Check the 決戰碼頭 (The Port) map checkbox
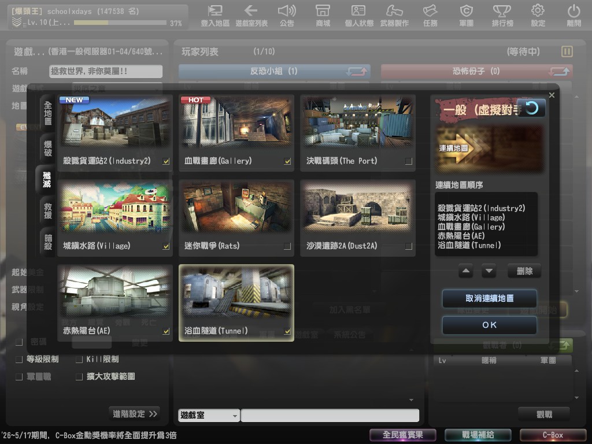The height and width of the screenshot is (444, 592). (409, 161)
